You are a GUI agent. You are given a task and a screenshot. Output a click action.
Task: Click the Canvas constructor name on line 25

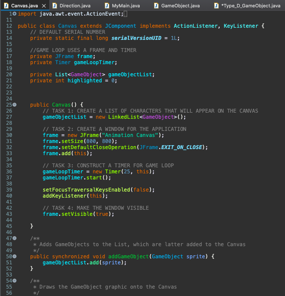[61, 105]
